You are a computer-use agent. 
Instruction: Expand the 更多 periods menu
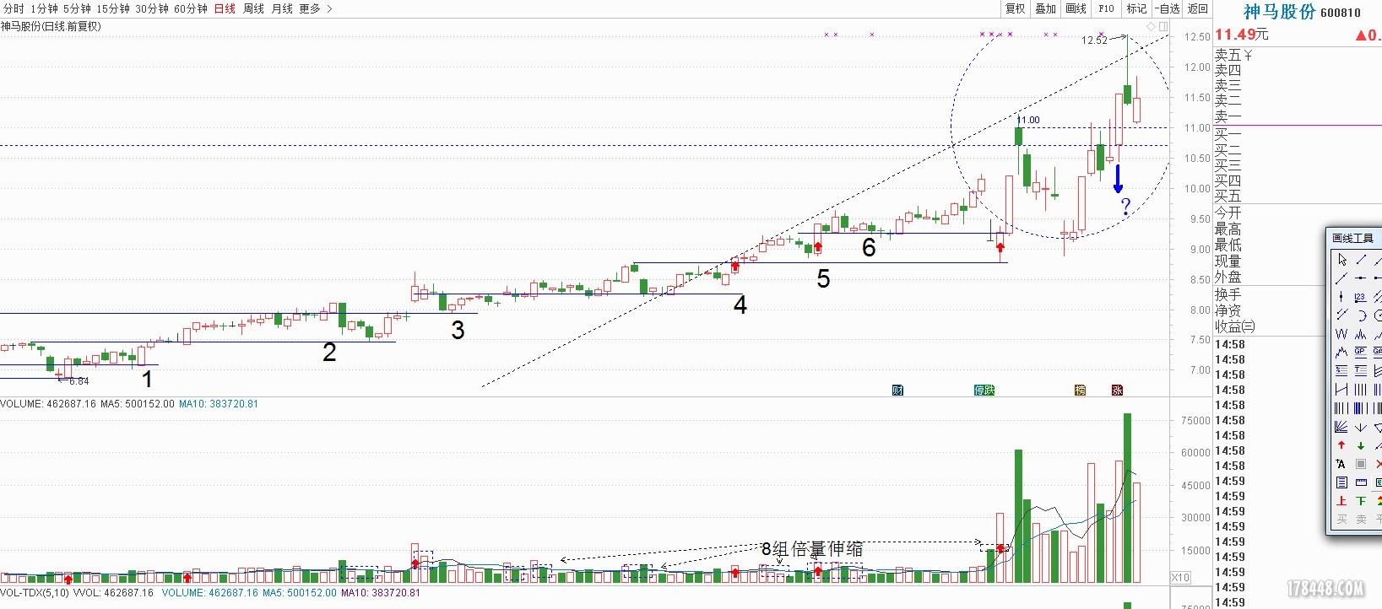(x=316, y=8)
